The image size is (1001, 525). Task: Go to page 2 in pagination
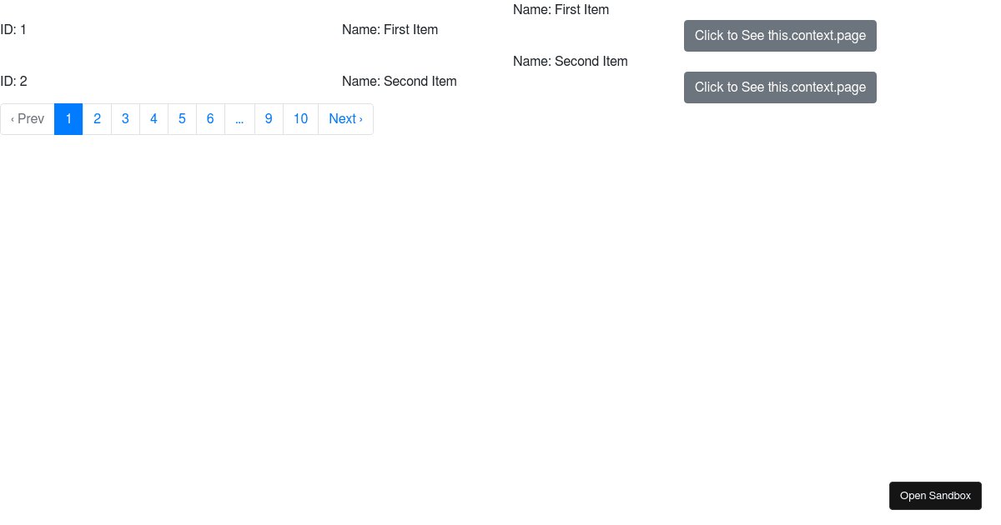[x=97, y=118]
